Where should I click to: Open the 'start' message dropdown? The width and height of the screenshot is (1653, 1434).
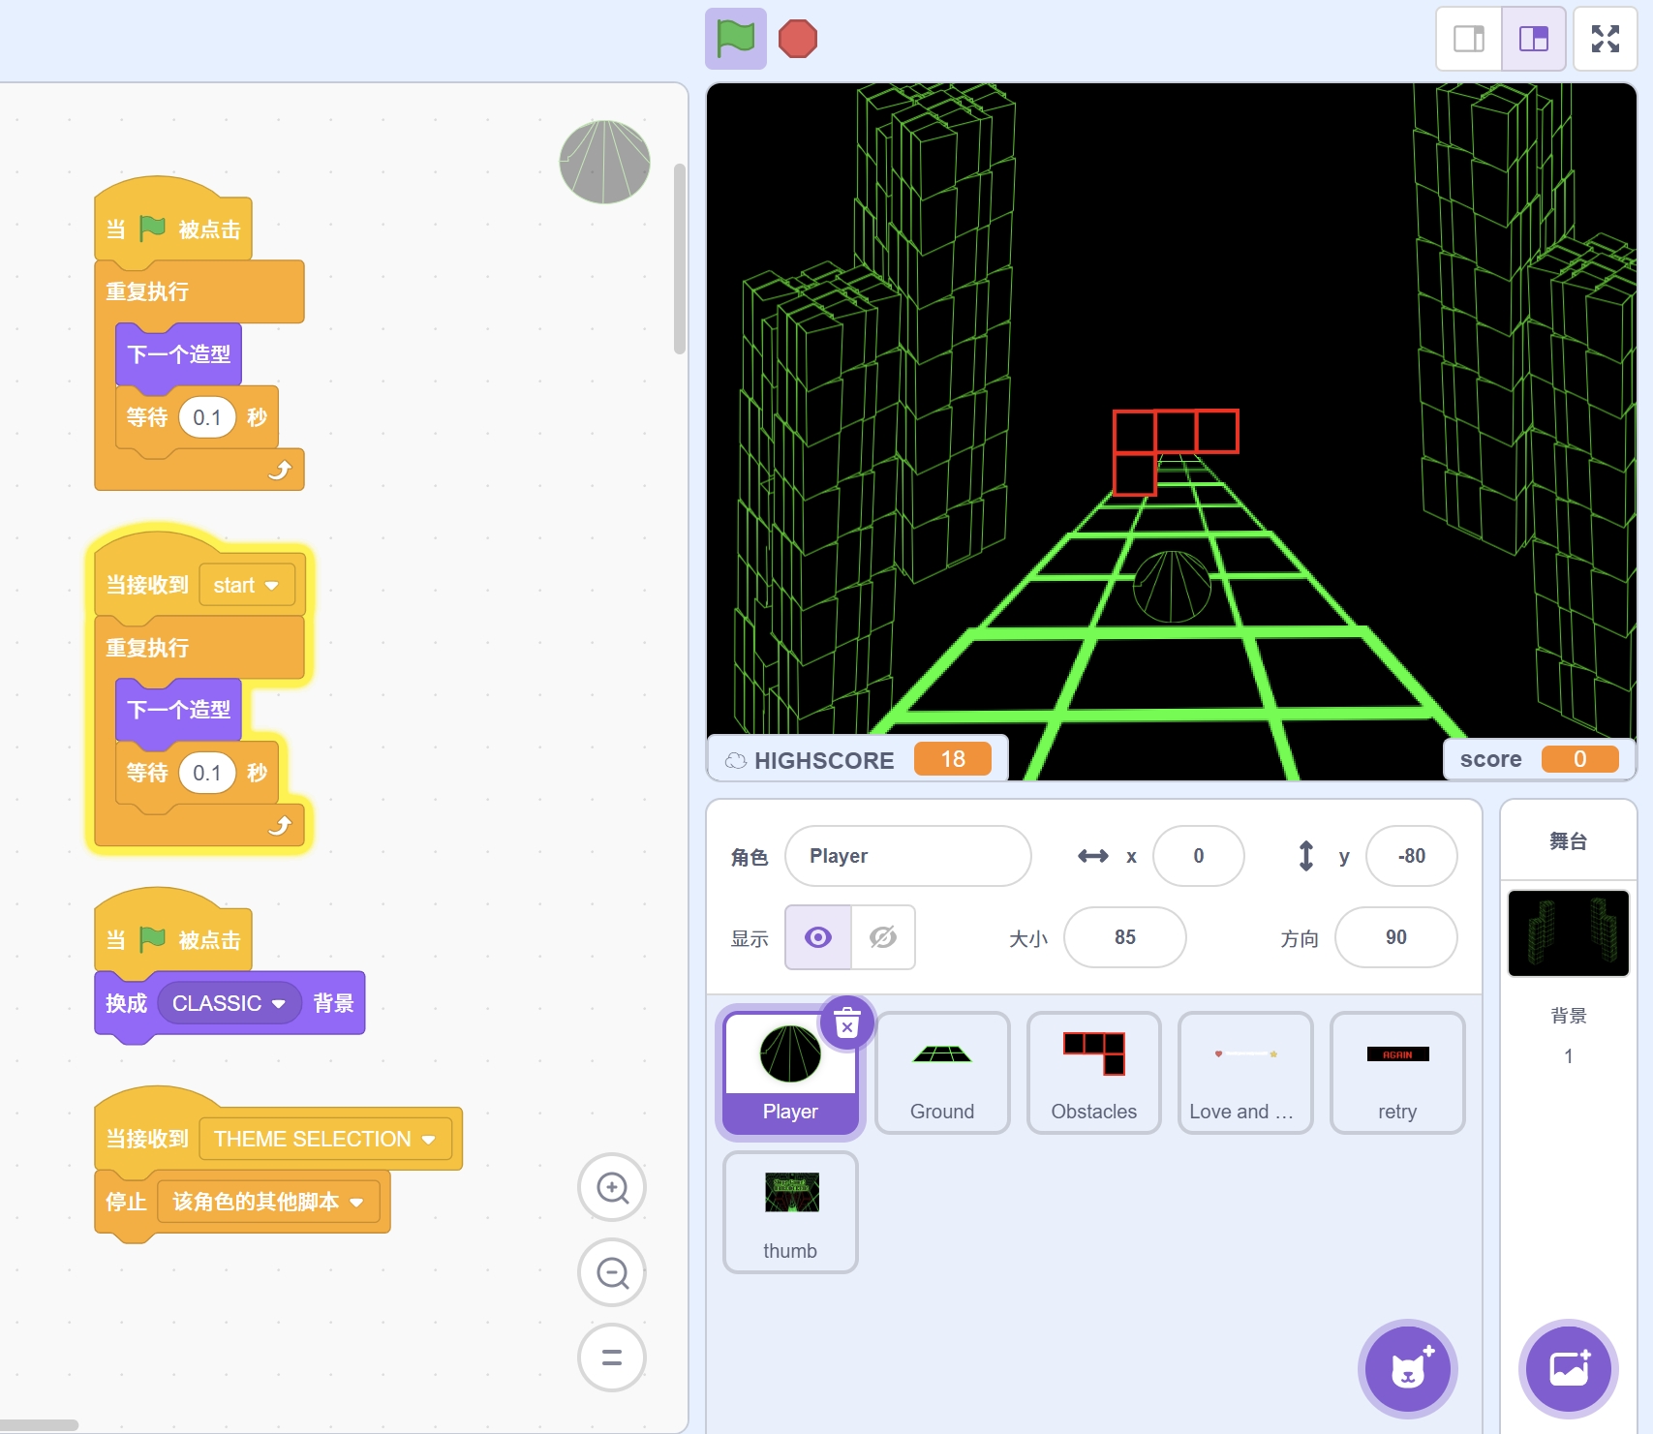(271, 586)
